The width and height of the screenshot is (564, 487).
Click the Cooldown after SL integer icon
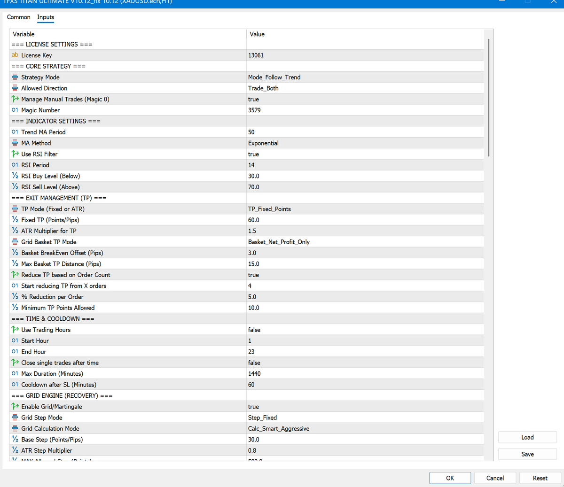pyautogui.click(x=15, y=385)
